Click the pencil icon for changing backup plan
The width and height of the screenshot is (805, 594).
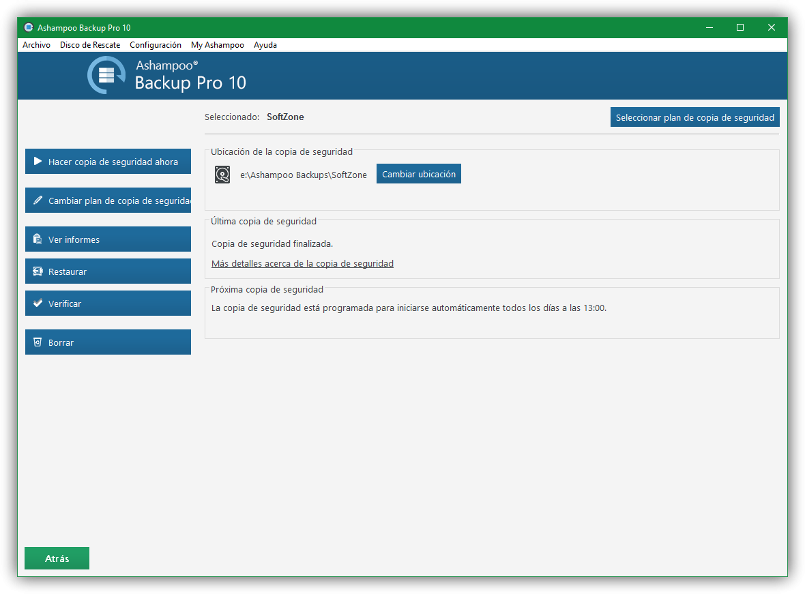(x=38, y=201)
